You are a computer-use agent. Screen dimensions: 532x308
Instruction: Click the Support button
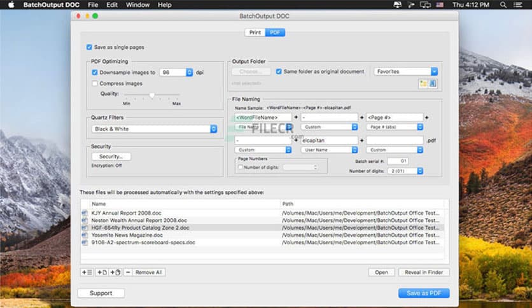(x=101, y=293)
